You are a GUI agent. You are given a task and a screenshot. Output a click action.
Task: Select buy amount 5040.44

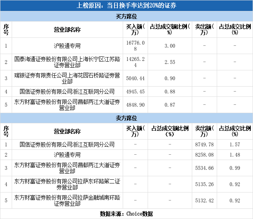coord(135,78)
